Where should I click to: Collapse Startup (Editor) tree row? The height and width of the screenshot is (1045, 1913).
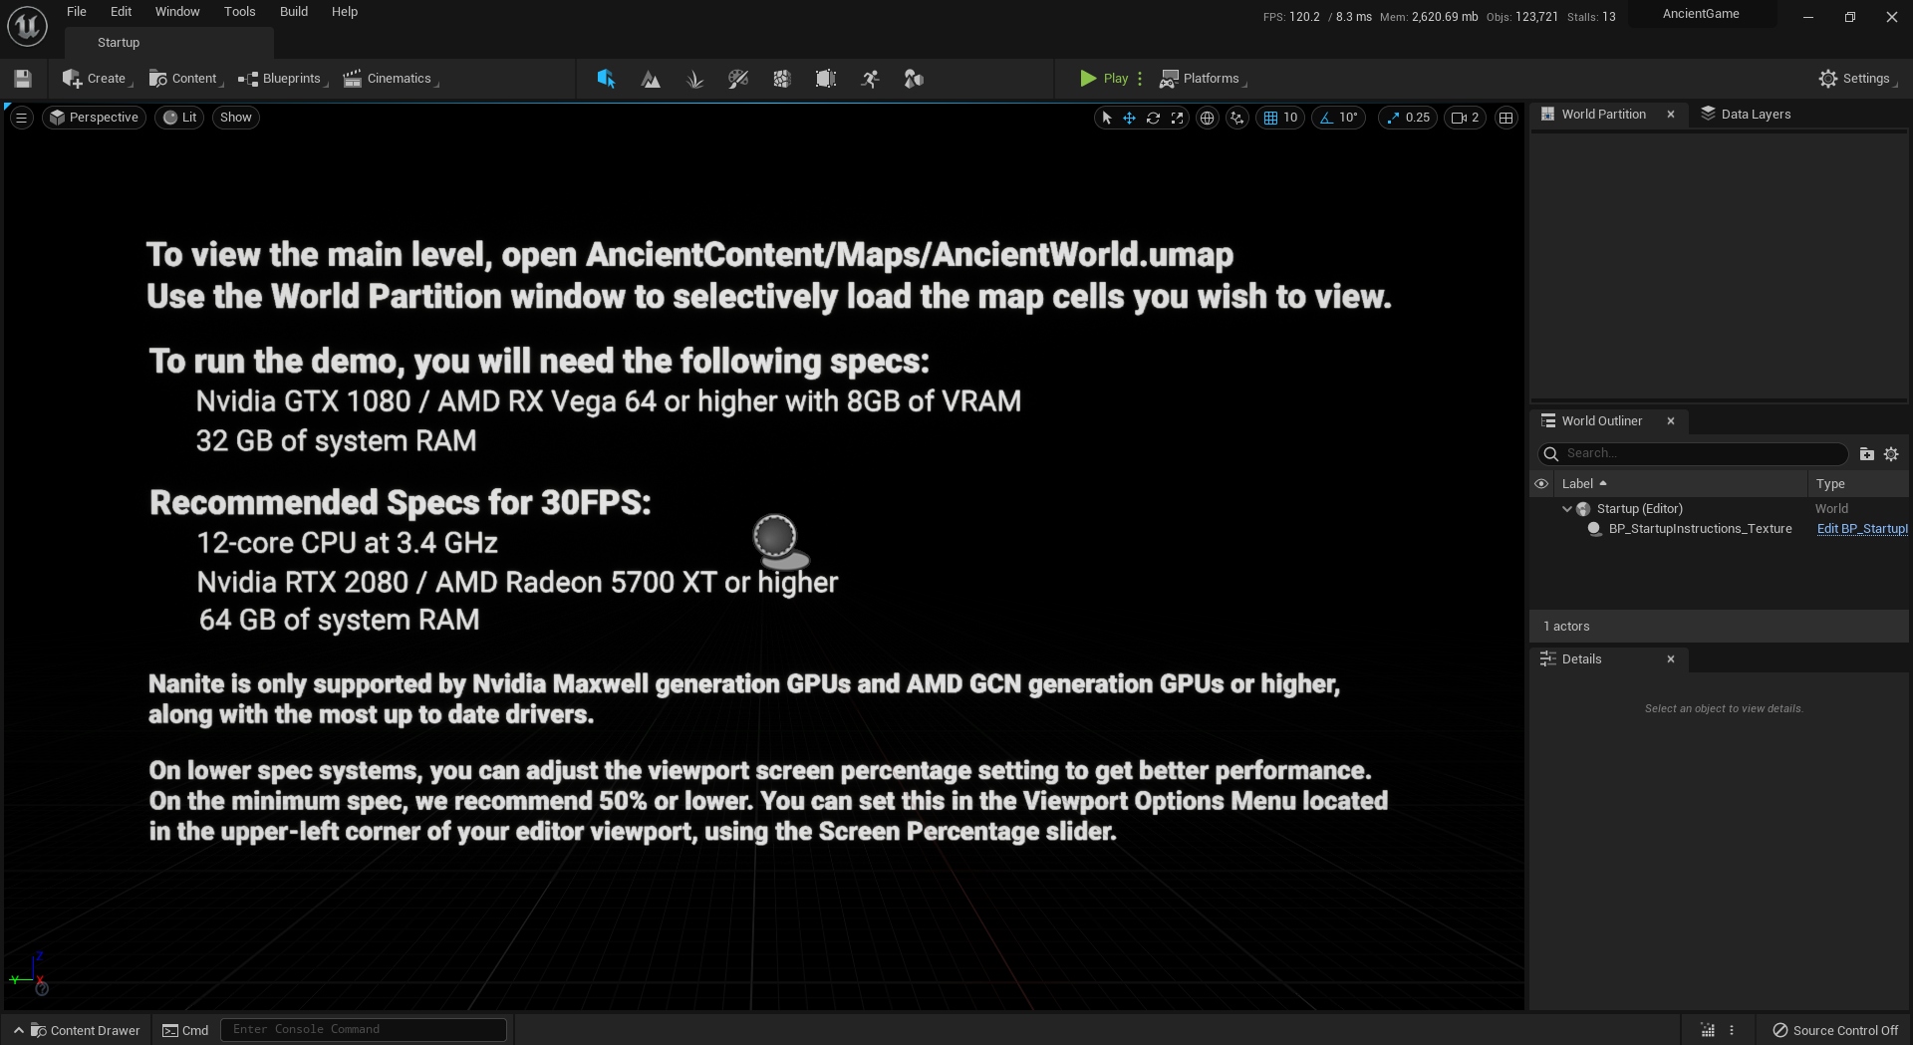(1567, 509)
